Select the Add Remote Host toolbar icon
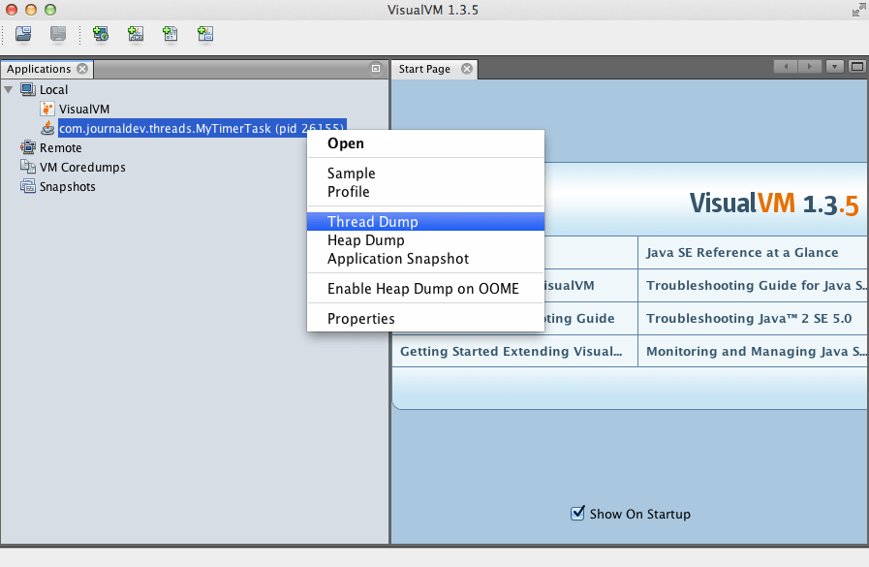The image size is (869, 567). coord(101,34)
